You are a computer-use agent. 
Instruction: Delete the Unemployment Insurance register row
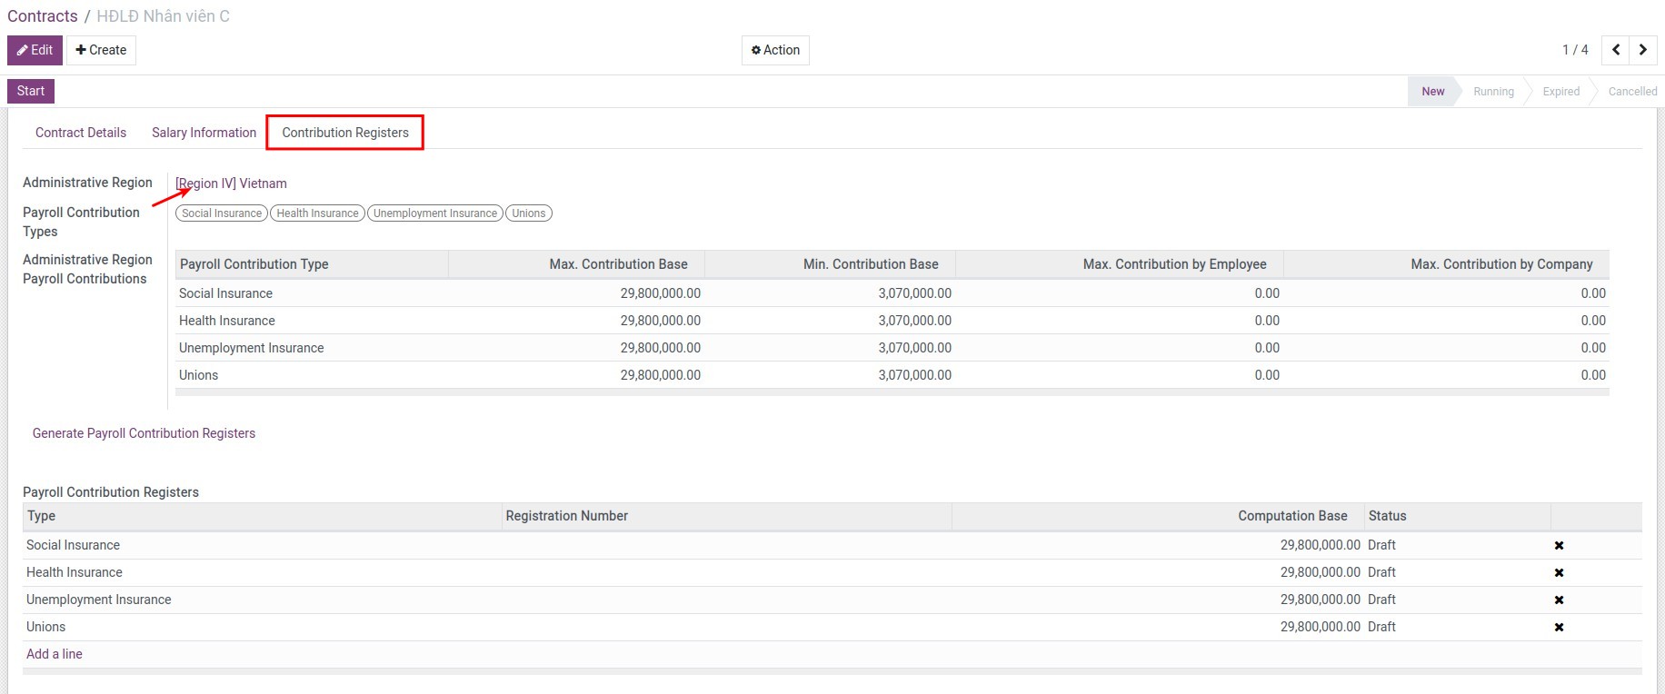click(x=1559, y=600)
